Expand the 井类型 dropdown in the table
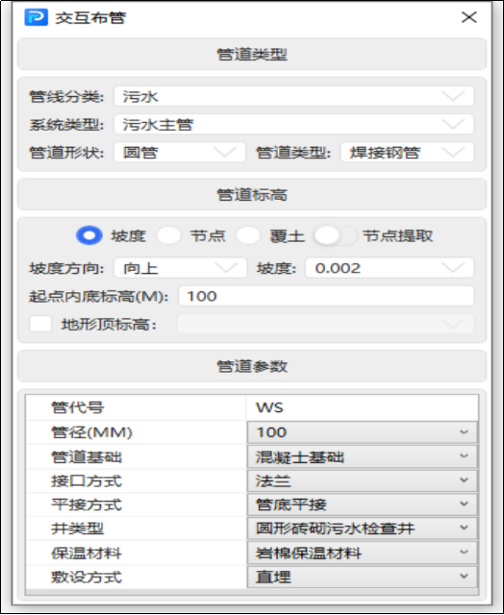 point(363,528)
